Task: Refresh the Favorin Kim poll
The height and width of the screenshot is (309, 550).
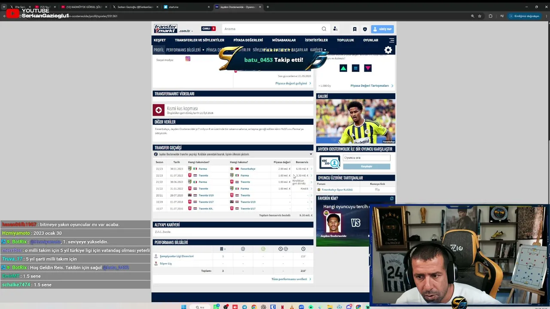Action: [392, 198]
